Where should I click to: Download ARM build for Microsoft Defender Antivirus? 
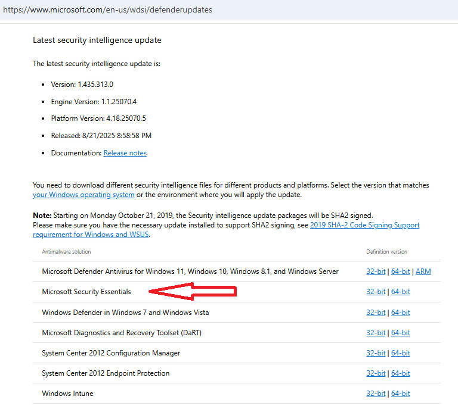(x=423, y=271)
